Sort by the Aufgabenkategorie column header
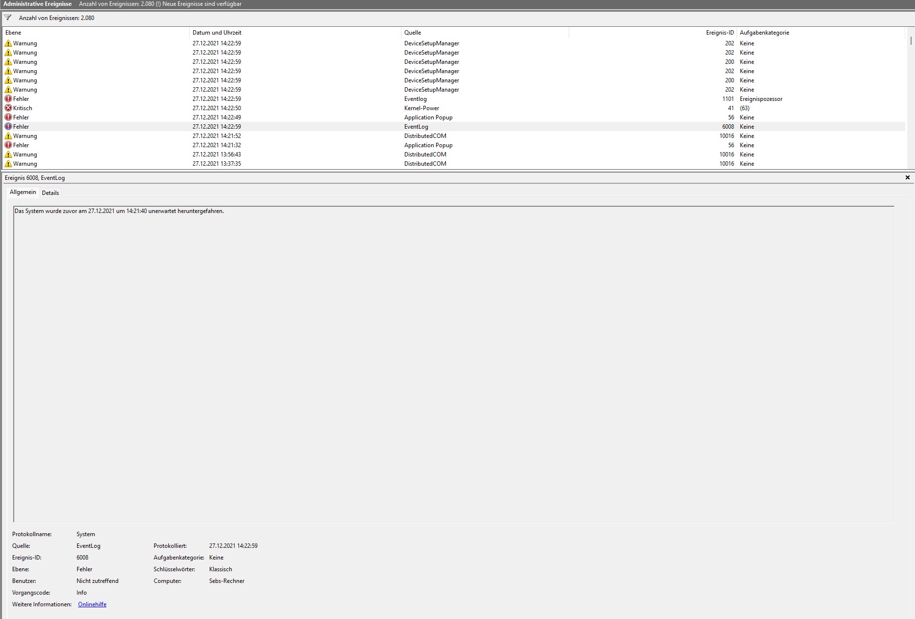Screen dimensions: 915x619 click(x=821, y=33)
